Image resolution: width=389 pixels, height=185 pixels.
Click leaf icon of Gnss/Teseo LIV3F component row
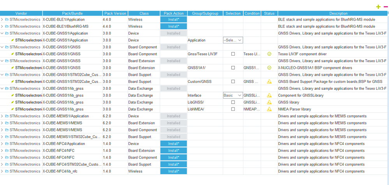(12, 54)
